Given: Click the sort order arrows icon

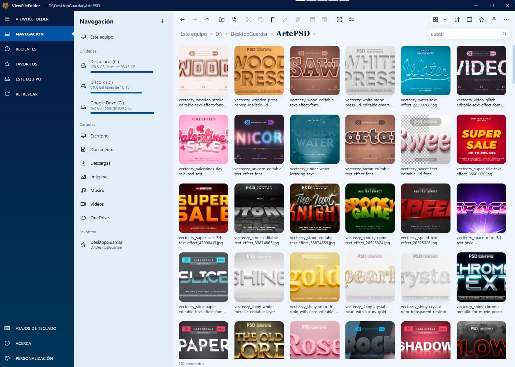Looking at the screenshot, I should point(457,20).
